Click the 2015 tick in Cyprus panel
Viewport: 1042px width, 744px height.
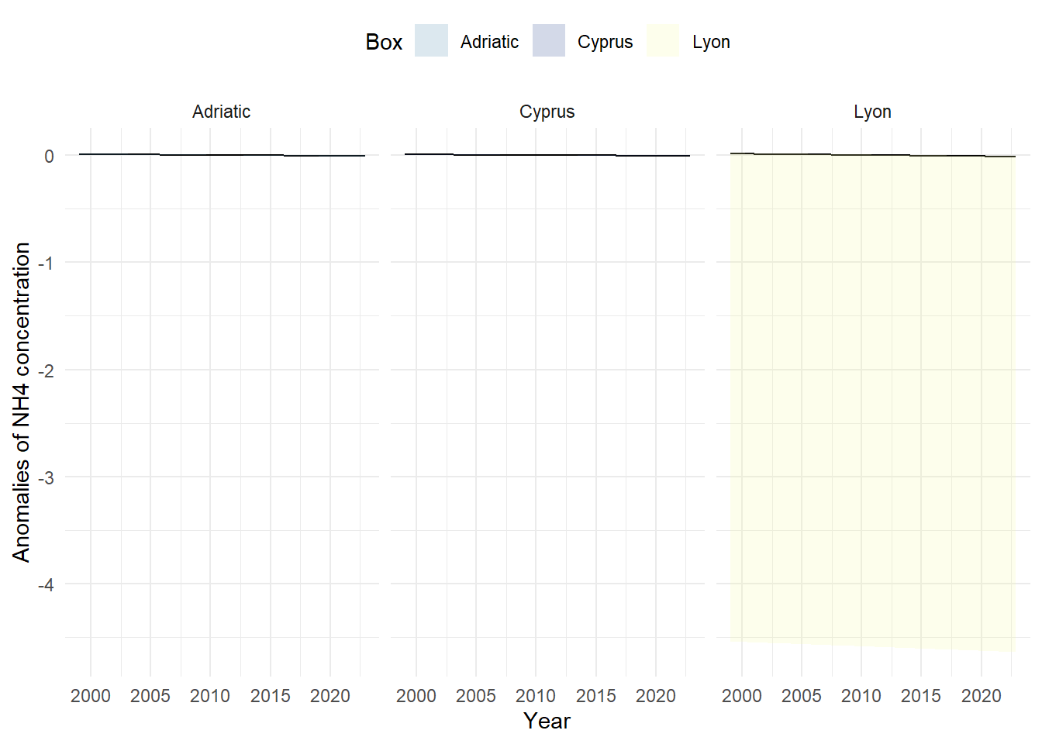coord(596,696)
